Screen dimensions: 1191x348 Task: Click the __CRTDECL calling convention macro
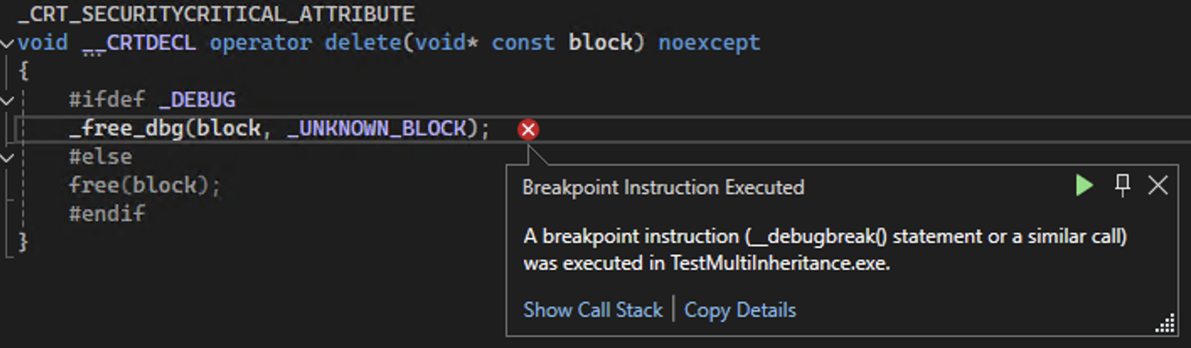tap(139, 42)
